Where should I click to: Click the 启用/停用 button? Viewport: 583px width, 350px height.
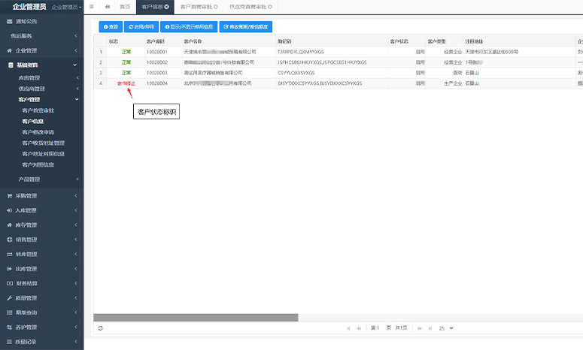(141, 27)
